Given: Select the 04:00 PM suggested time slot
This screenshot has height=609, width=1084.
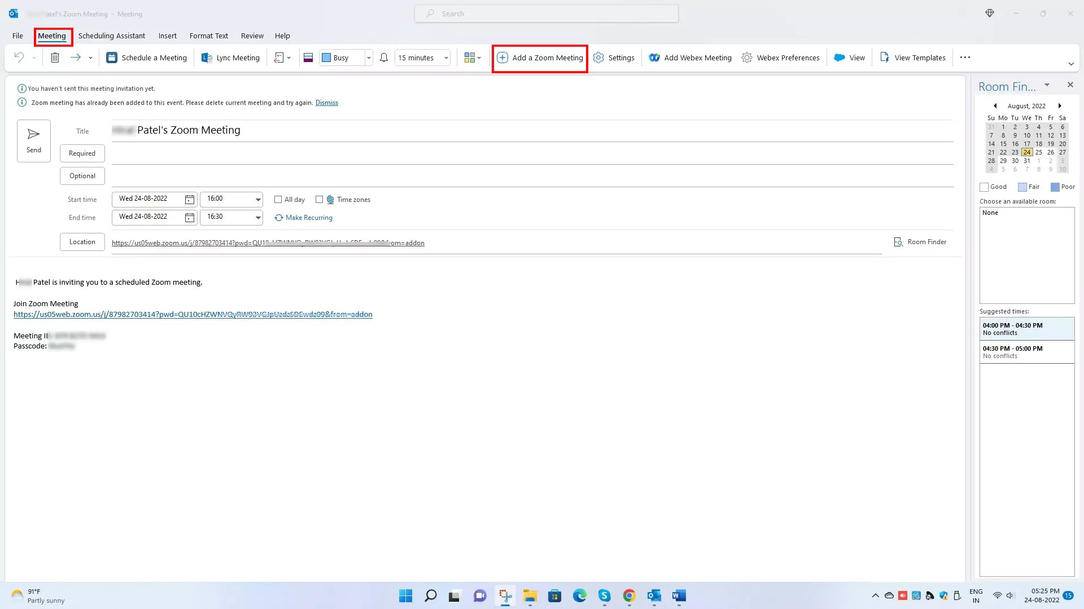Looking at the screenshot, I should (x=1027, y=329).
